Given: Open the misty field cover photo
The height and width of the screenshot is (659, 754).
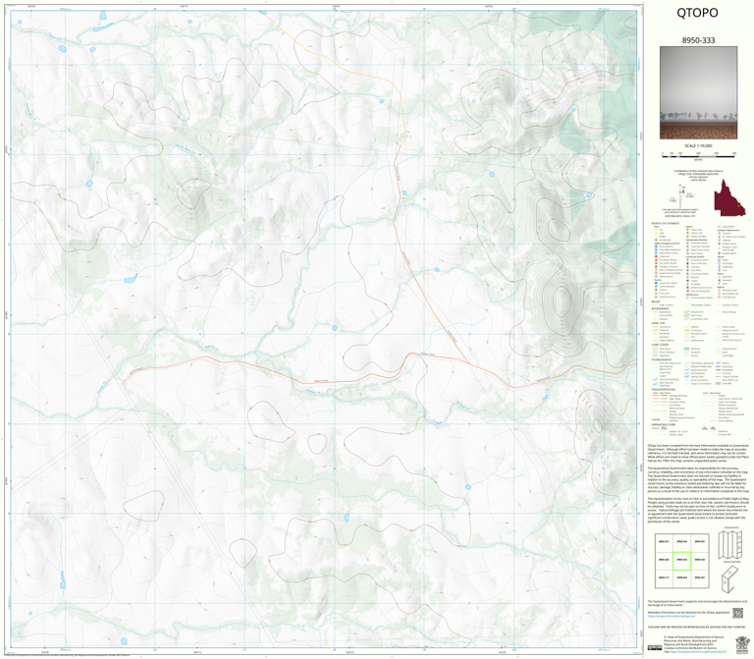Looking at the screenshot, I should (698, 93).
